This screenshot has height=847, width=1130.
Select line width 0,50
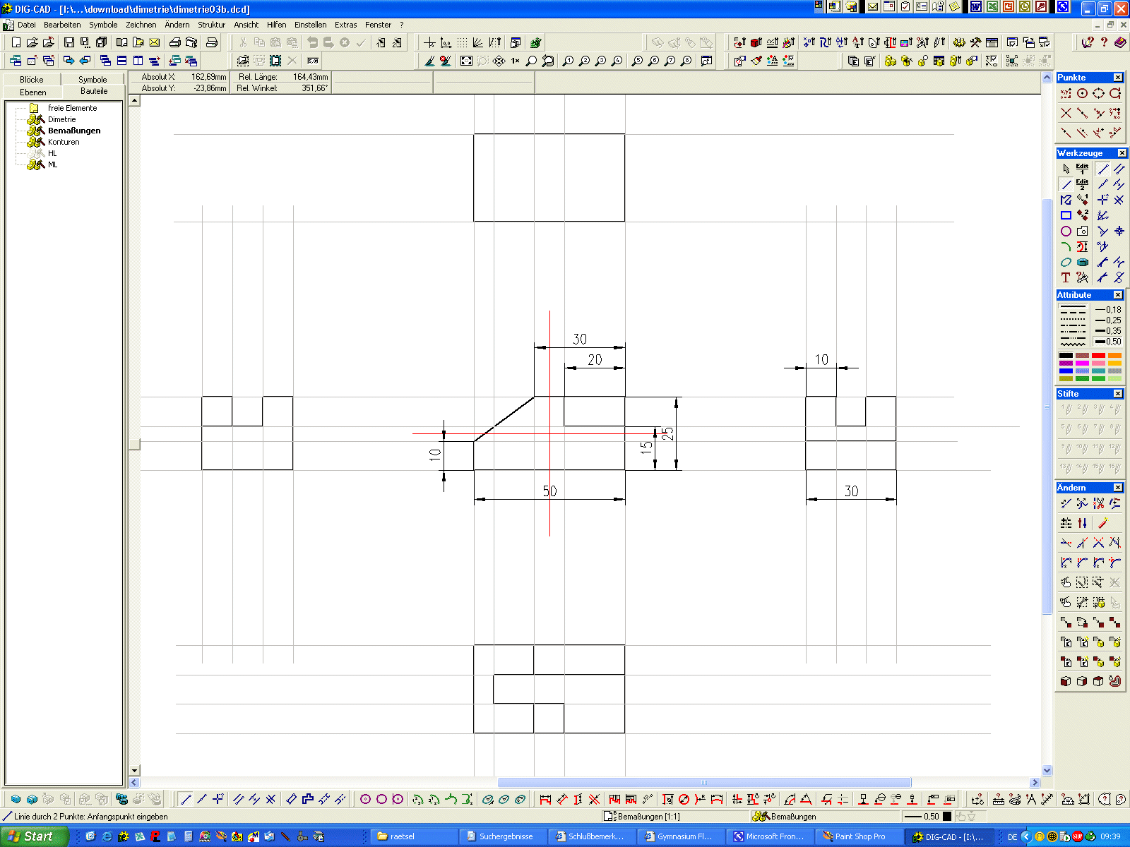tap(1107, 342)
